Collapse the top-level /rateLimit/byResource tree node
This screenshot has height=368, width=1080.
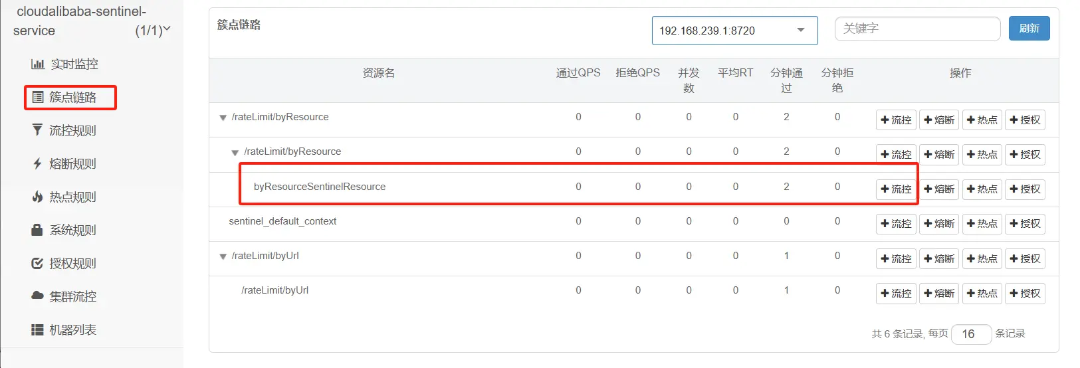223,118
